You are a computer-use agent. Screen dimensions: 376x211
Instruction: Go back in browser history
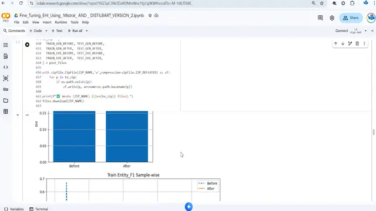click(3, 3)
